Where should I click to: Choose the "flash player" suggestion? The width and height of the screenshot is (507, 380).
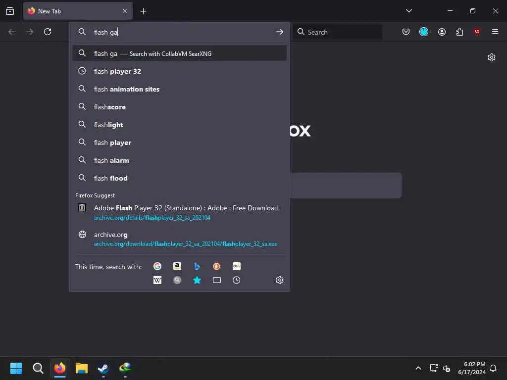click(179, 142)
